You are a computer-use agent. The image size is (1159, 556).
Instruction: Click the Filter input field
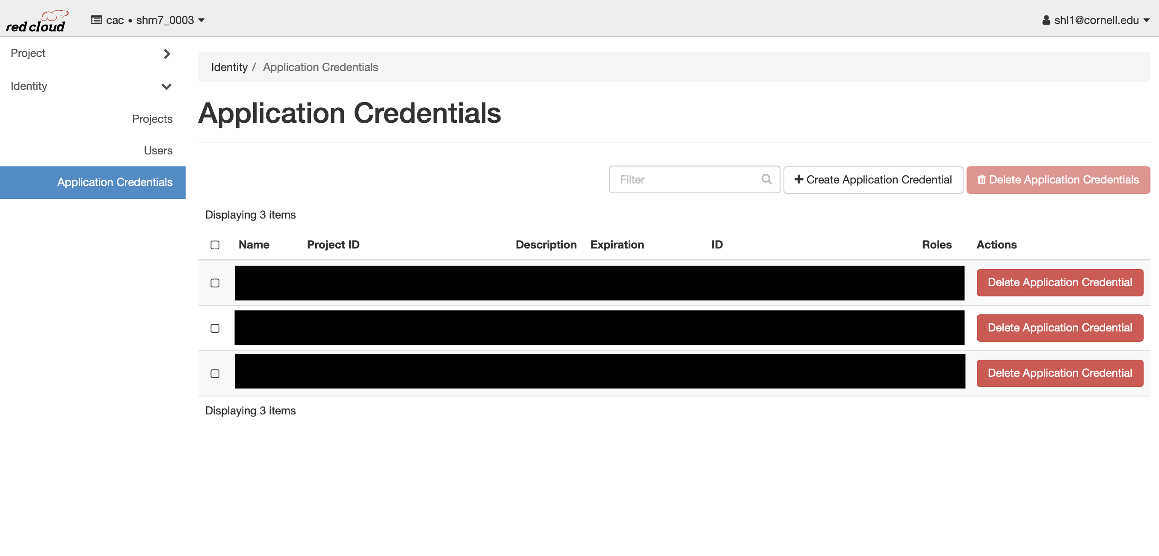(694, 180)
